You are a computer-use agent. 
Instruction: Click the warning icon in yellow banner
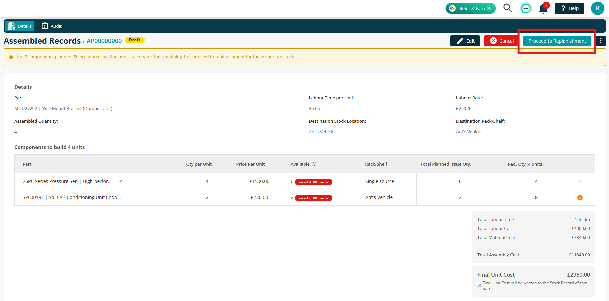coord(11,57)
